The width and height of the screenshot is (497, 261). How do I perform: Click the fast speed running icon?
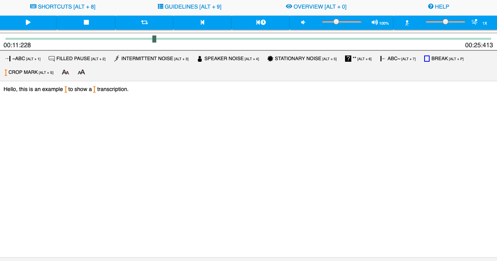[x=474, y=22]
